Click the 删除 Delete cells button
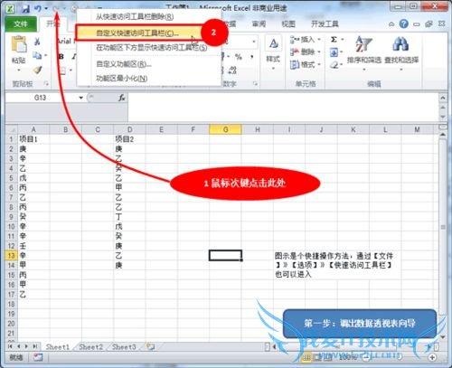452x368 pixels. [302, 52]
